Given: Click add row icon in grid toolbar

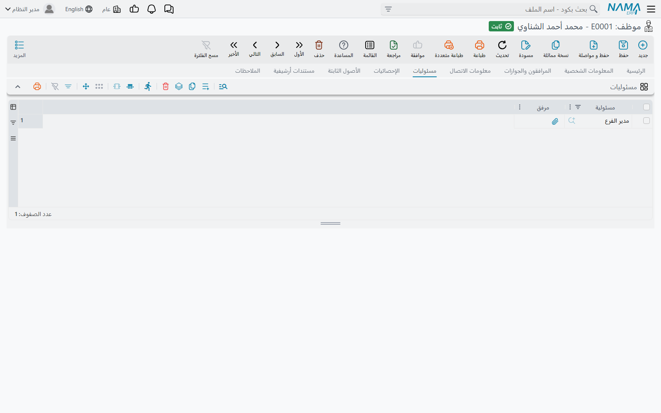Looking at the screenshot, I should pos(205,86).
